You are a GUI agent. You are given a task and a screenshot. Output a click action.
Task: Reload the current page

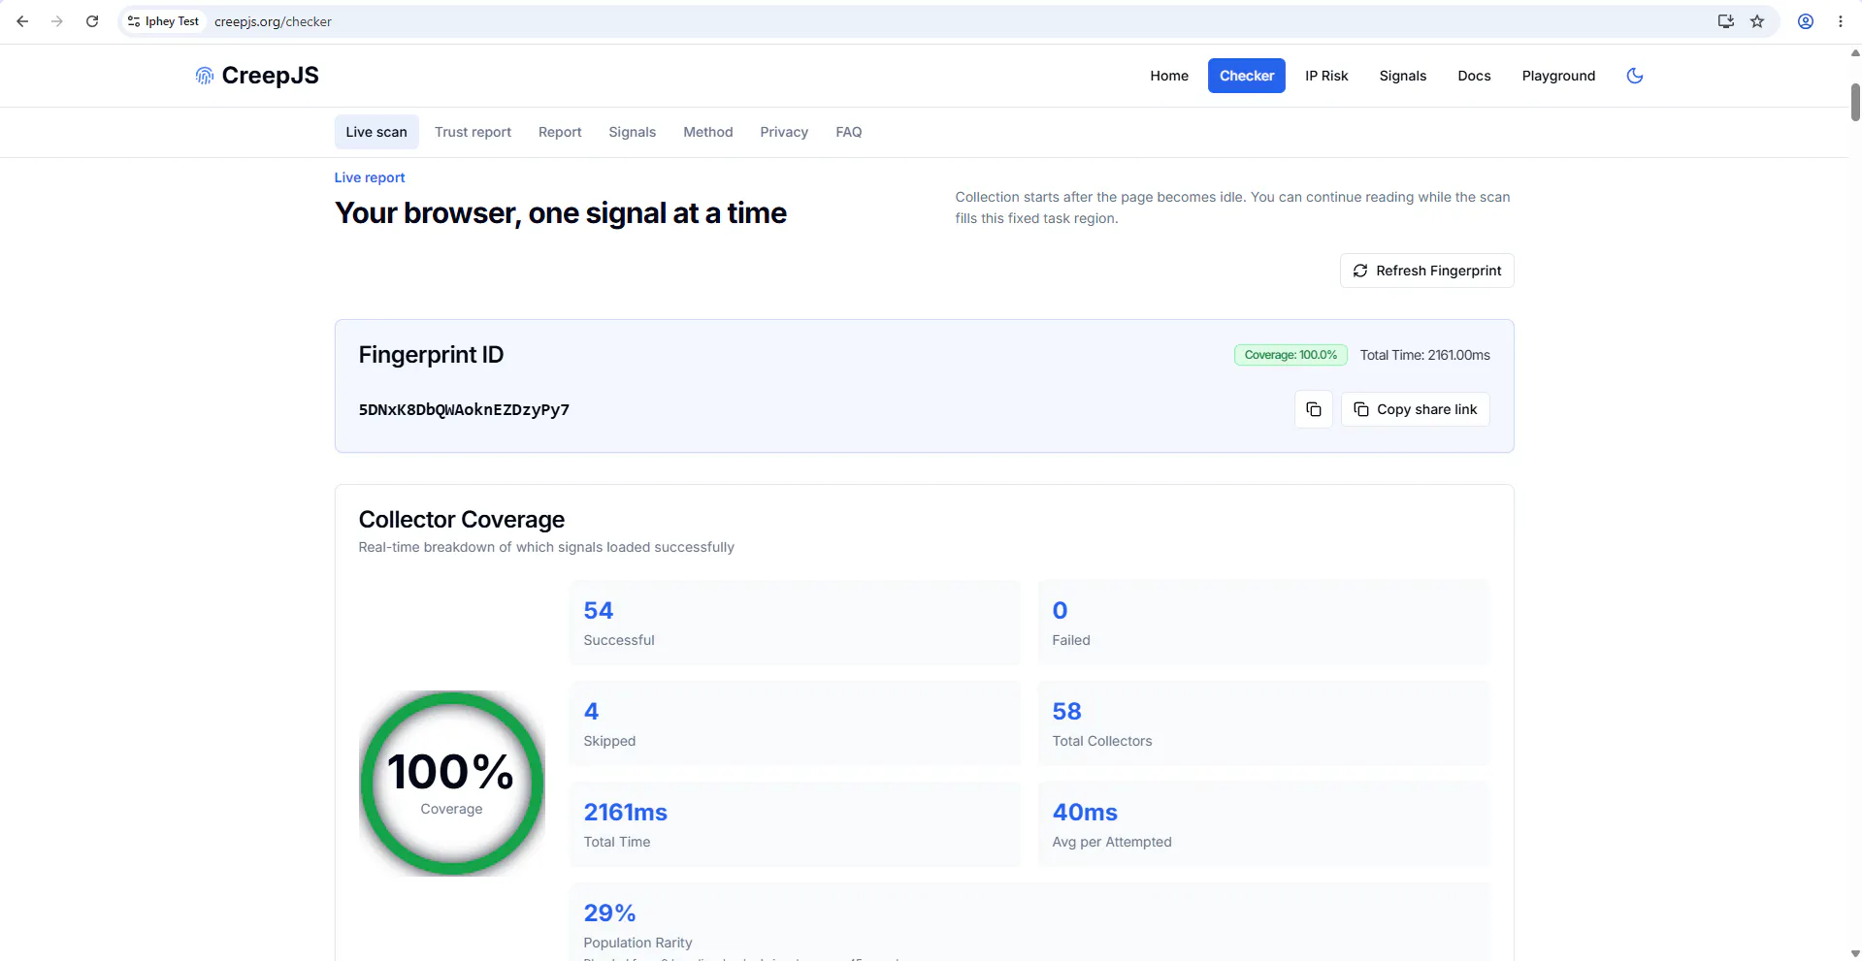(92, 21)
